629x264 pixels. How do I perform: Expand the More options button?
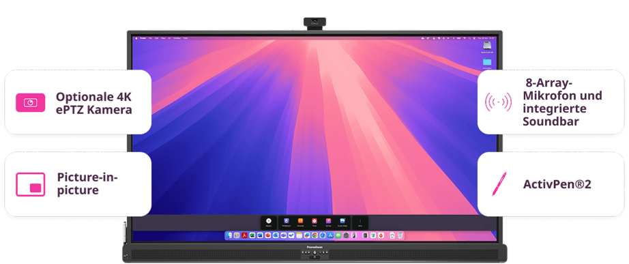click(360, 222)
